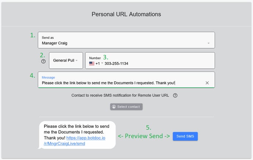Click help icon next to Remote User URL
253x160 pixels.
[175, 96]
